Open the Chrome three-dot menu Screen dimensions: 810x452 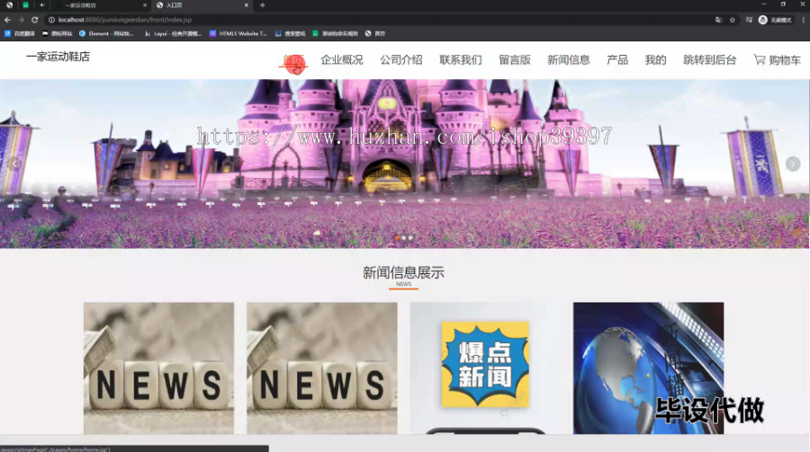(x=804, y=20)
